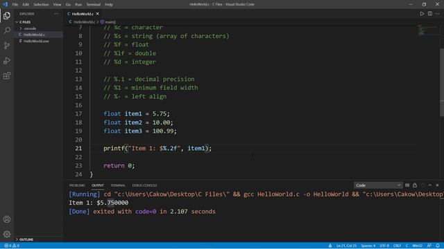The width and height of the screenshot is (444, 249).
Task: Open the File menu
Action: tap(15, 4)
